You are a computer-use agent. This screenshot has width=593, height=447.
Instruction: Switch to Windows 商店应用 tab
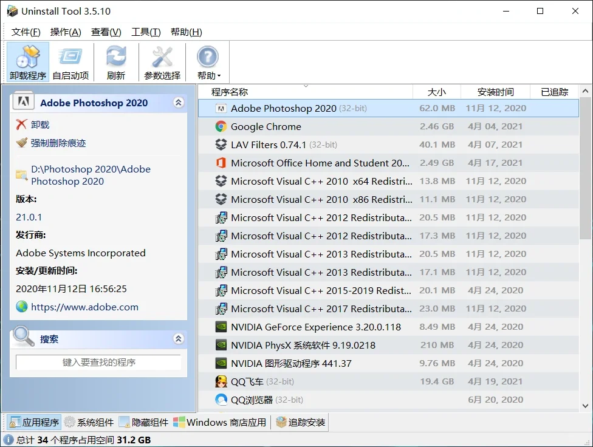pos(220,422)
